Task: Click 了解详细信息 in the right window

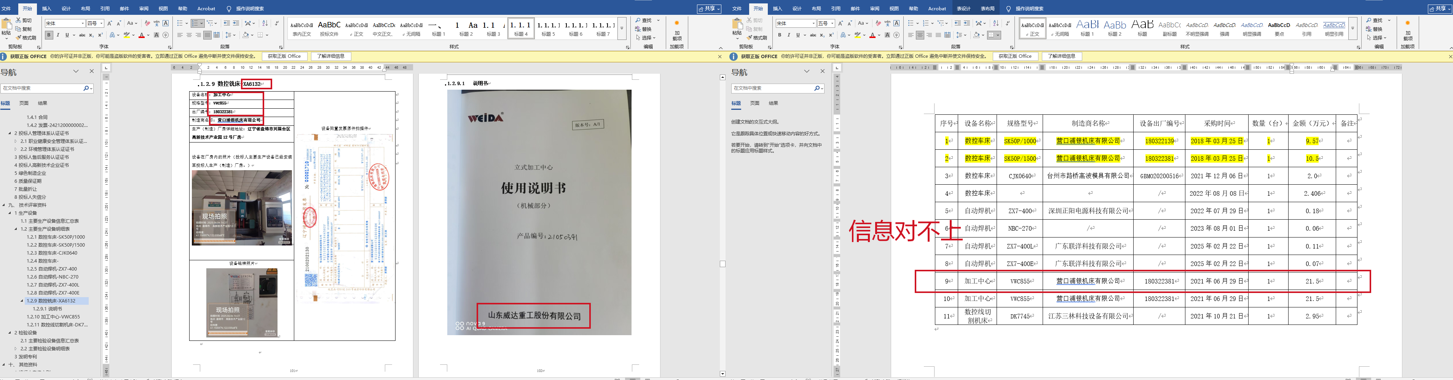Action: (x=1062, y=56)
